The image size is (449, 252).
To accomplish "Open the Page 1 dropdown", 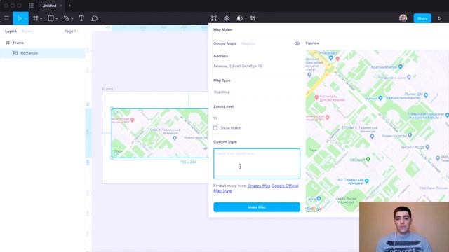I will (x=72, y=31).
